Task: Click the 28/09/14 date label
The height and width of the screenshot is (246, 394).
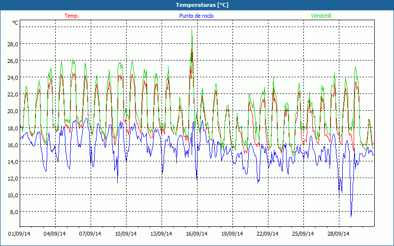Action: coord(338,234)
